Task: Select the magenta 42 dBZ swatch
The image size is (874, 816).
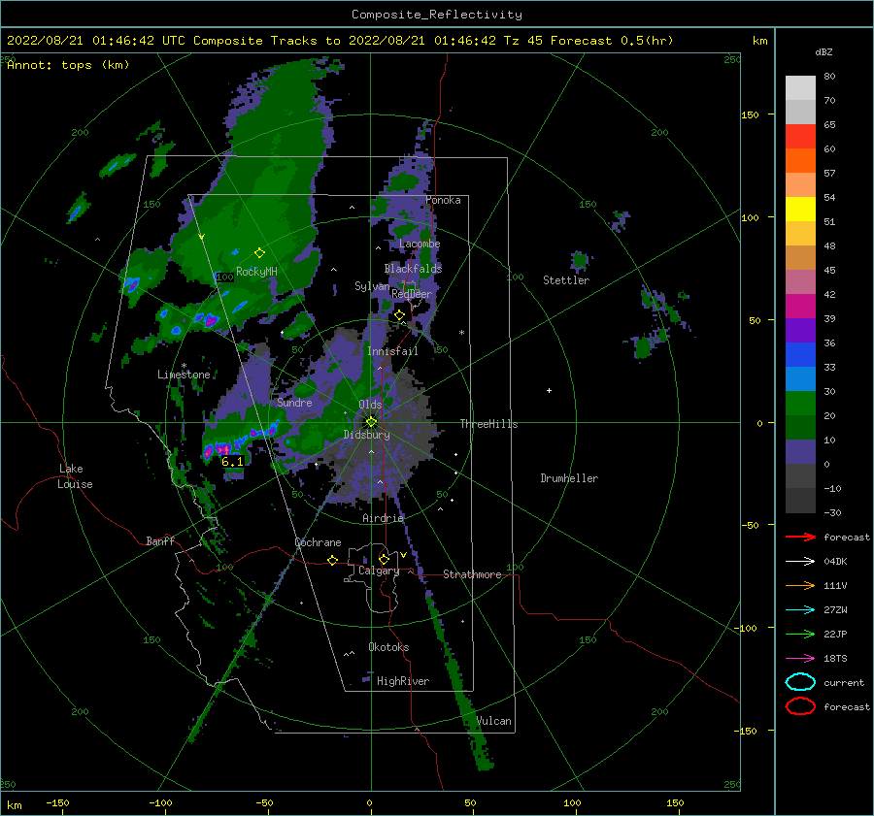Action: pyautogui.click(x=800, y=306)
